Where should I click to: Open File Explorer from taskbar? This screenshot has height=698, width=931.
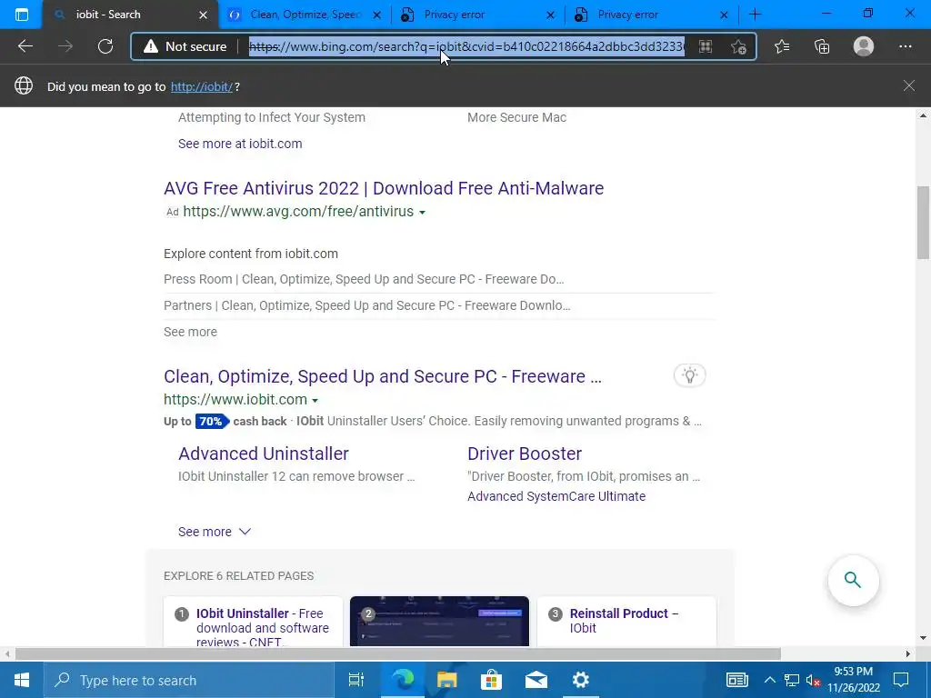tap(447, 680)
